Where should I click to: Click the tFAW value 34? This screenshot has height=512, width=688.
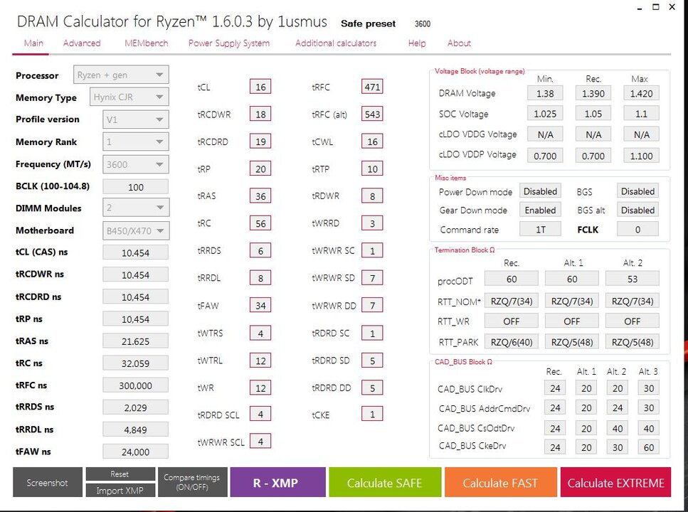[260, 305]
